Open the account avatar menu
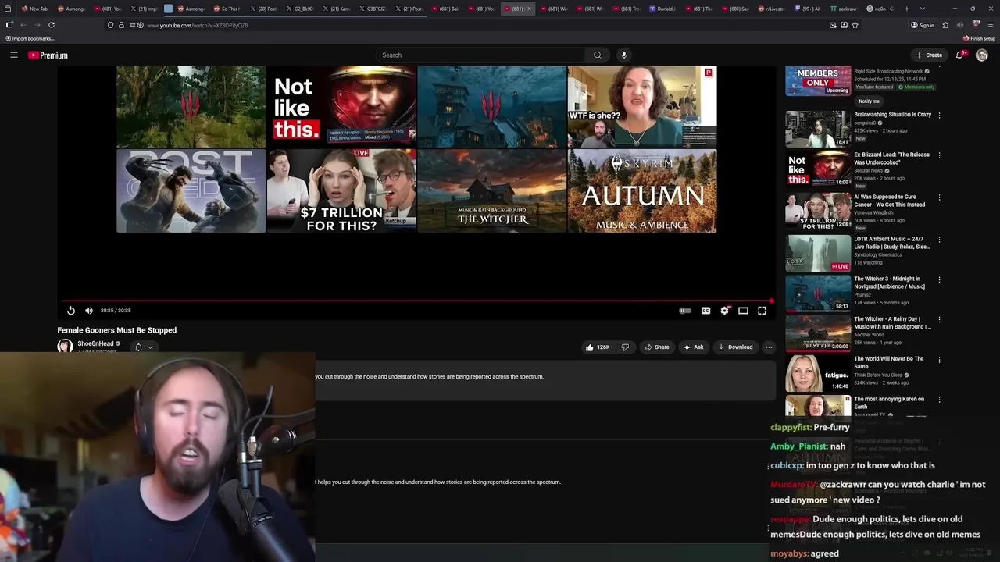Image resolution: width=1000 pixels, height=562 pixels. pos(982,55)
